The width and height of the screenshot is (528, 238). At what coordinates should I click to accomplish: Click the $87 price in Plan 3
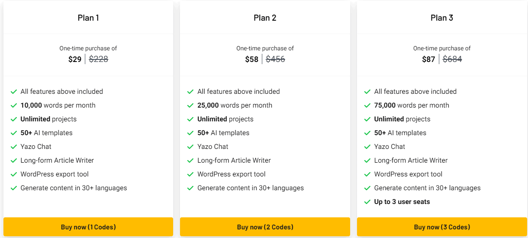(x=429, y=59)
